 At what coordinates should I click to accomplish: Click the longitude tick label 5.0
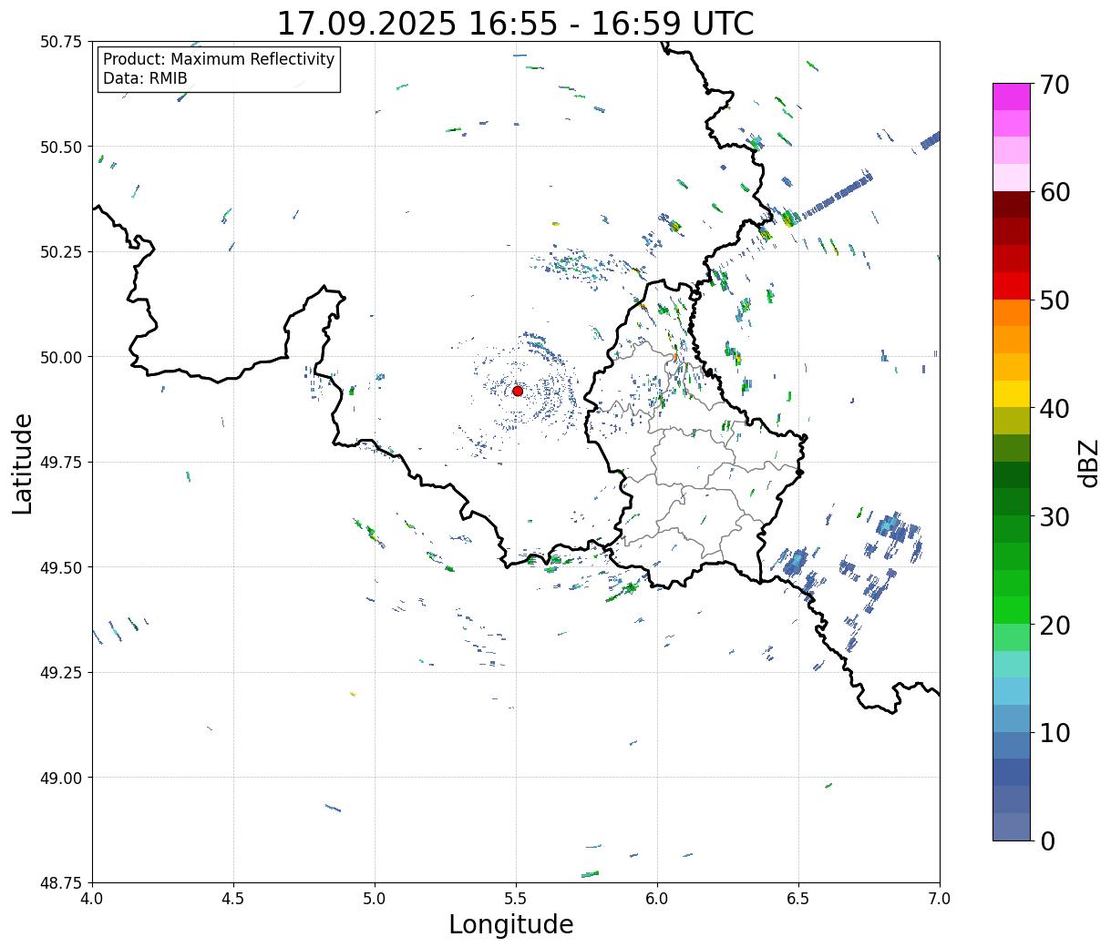(375, 899)
